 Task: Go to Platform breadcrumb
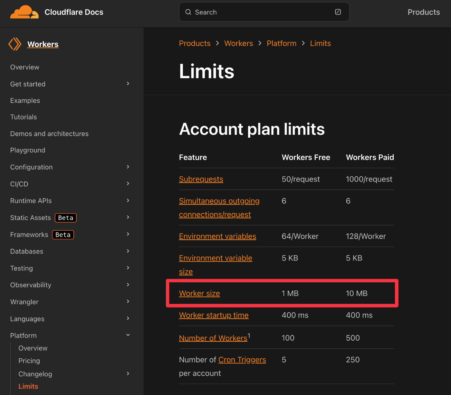282,43
